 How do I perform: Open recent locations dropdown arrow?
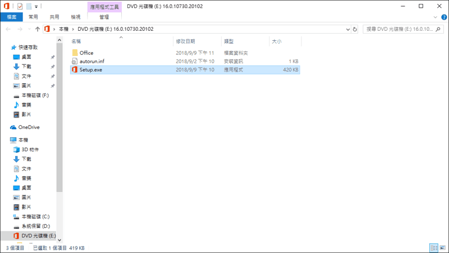tap(29, 29)
